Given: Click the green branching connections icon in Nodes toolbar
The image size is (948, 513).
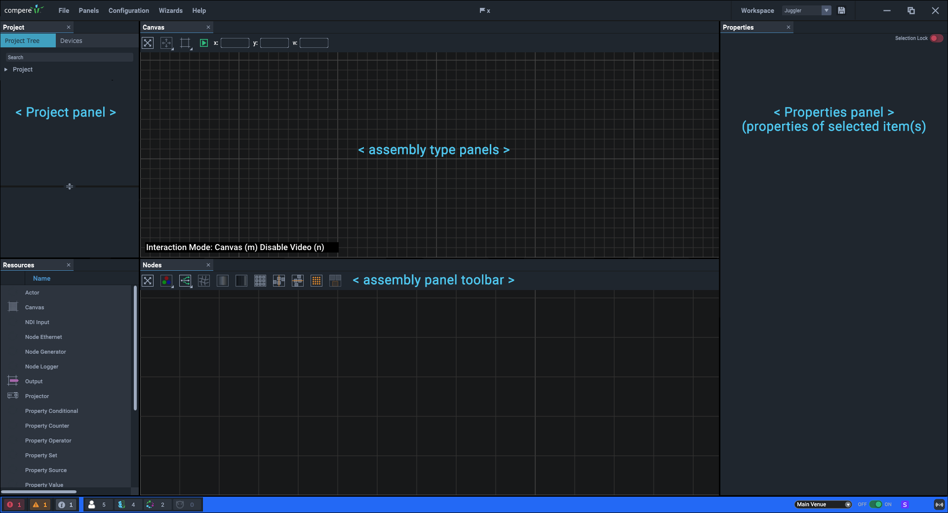Looking at the screenshot, I should pyautogui.click(x=185, y=281).
